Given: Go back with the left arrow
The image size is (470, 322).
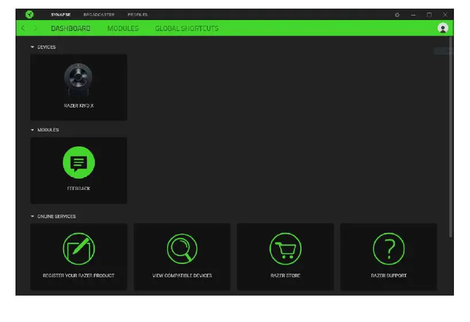Looking at the screenshot, I should 23,28.
